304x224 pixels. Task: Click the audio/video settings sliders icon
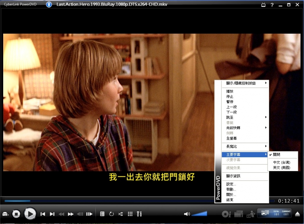(x=139, y=214)
